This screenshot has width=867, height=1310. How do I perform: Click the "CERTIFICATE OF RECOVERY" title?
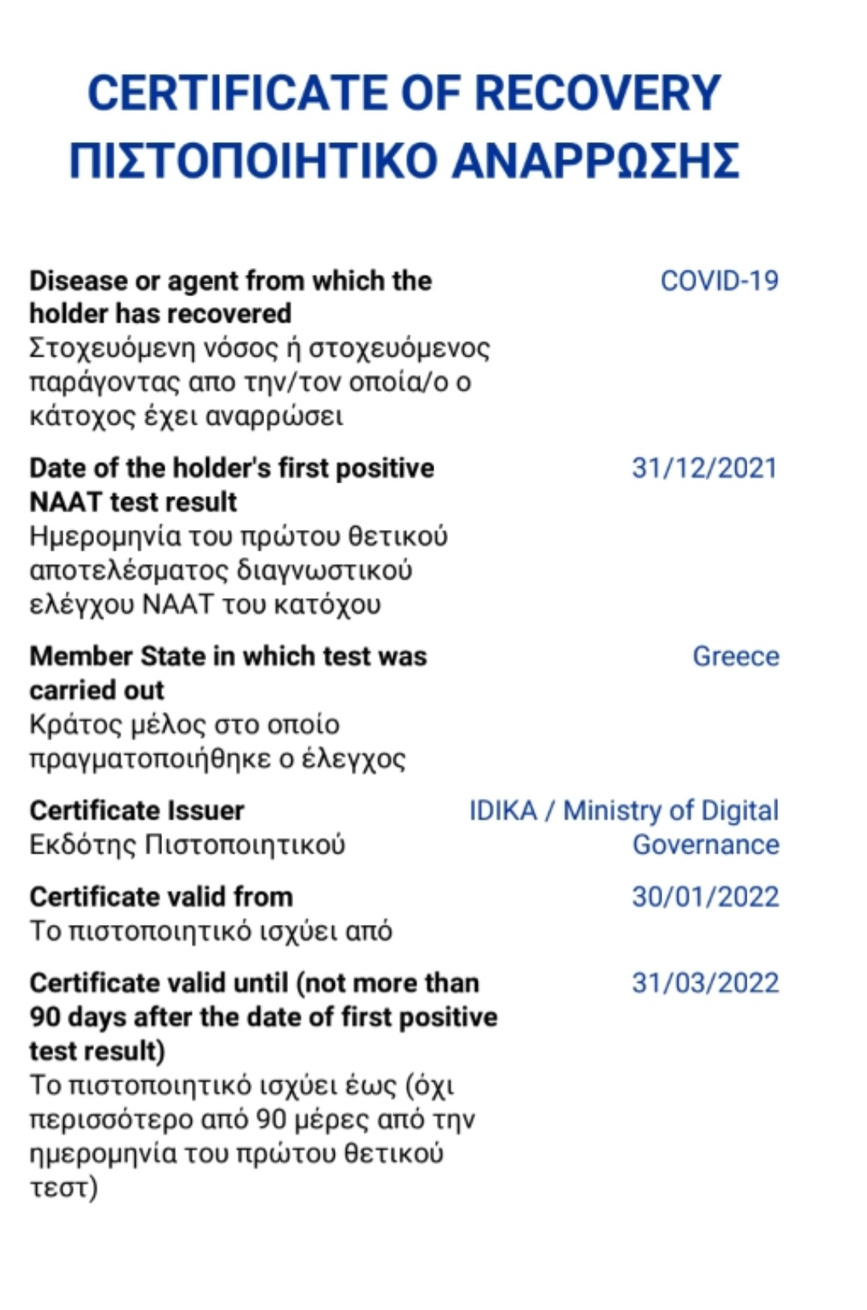click(x=404, y=93)
